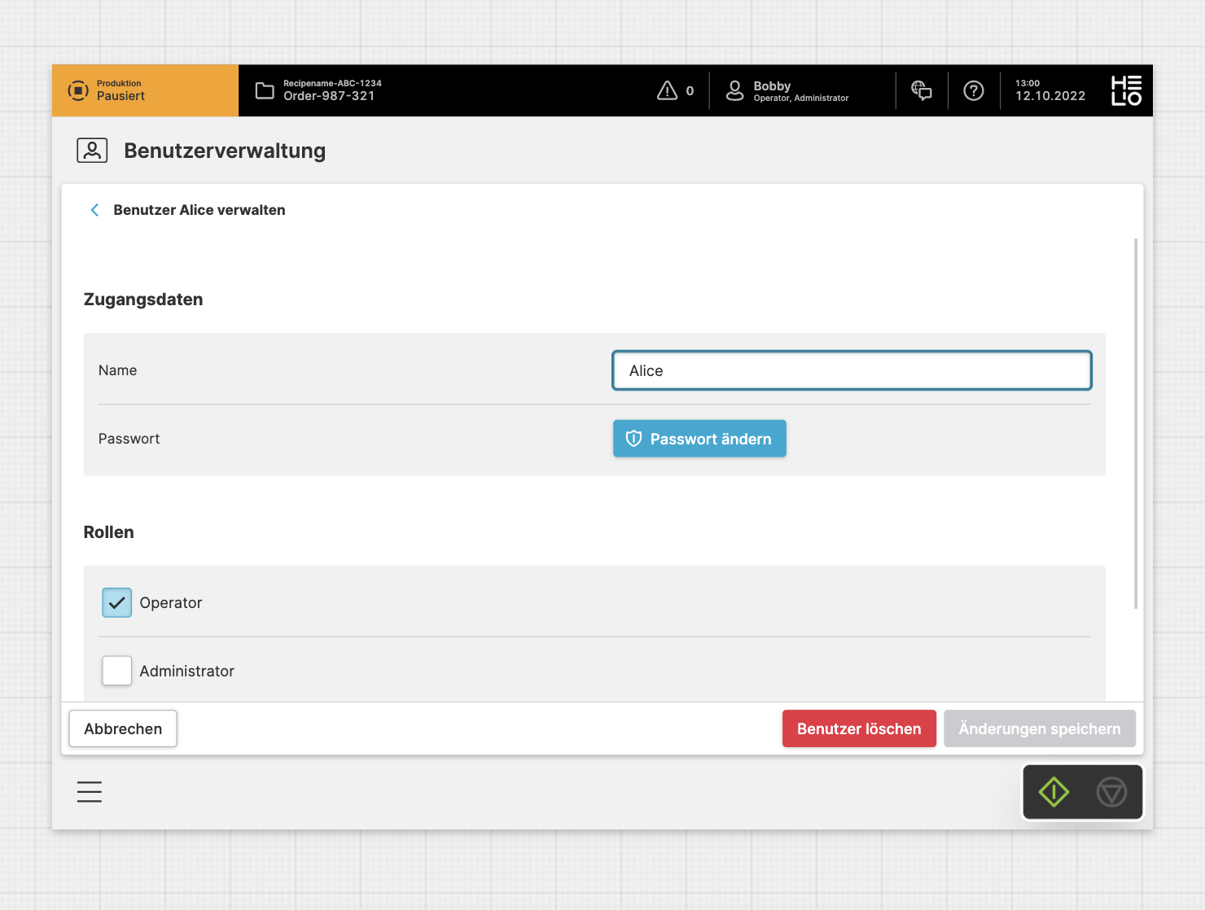Screen dimensions: 1205x910
Task: Click Änderungen speichern to save changes
Action: click(1039, 728)
